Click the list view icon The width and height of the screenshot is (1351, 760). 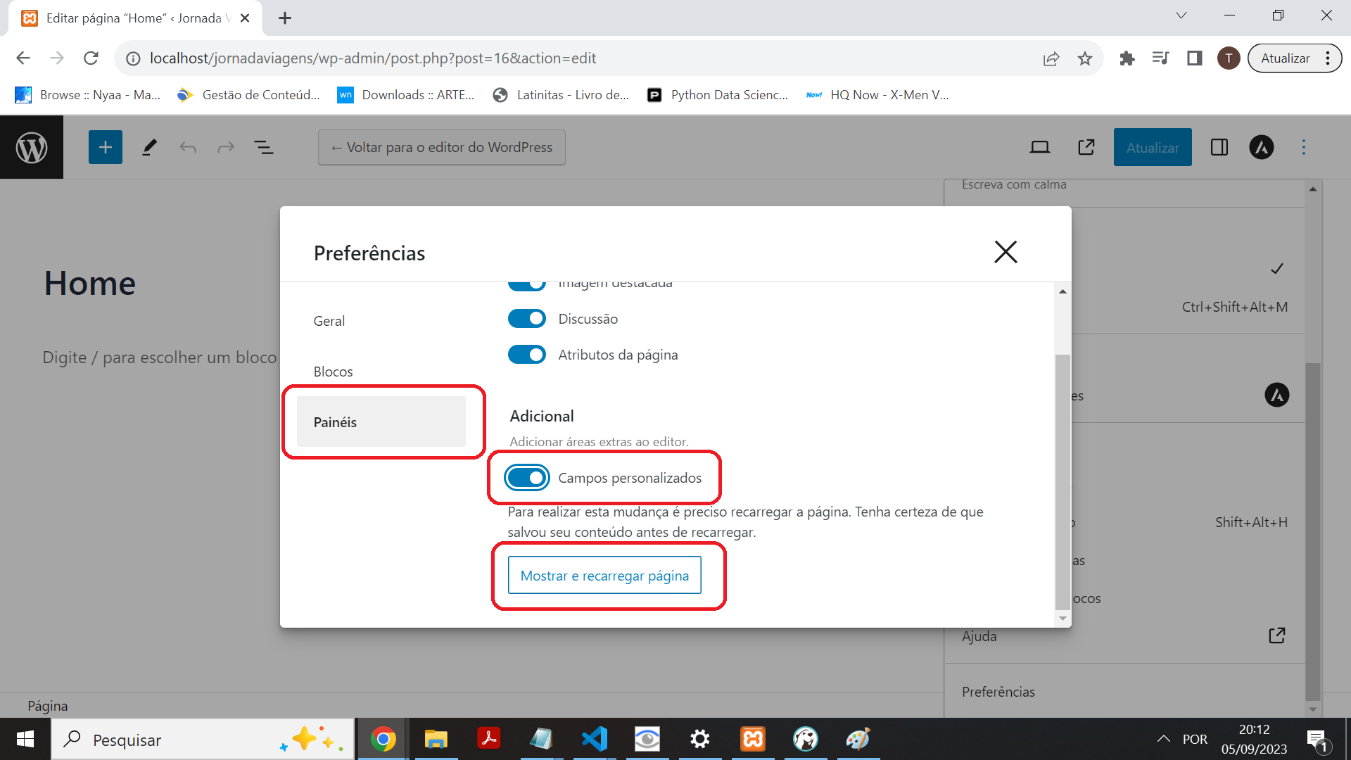(265, 146)
